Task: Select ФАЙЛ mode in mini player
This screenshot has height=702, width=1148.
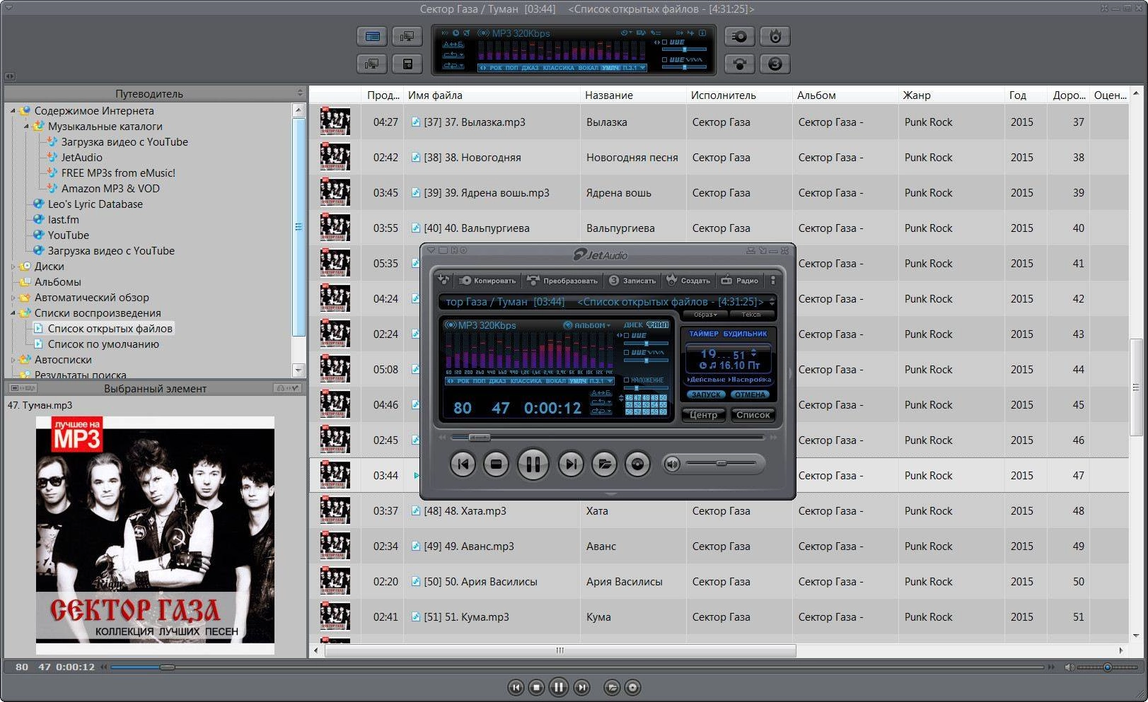Action: coord(658,325)
